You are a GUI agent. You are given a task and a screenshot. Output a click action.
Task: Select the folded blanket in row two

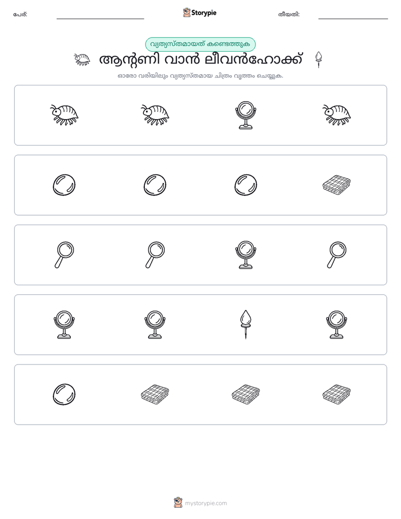pos(336,185)
